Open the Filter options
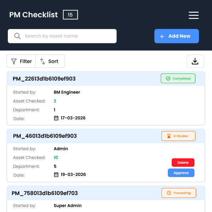 (x=21, y=61)
